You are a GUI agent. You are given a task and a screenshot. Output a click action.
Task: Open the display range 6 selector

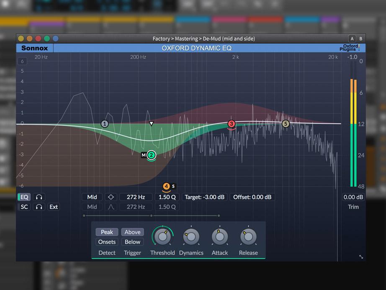click(23, 62)
